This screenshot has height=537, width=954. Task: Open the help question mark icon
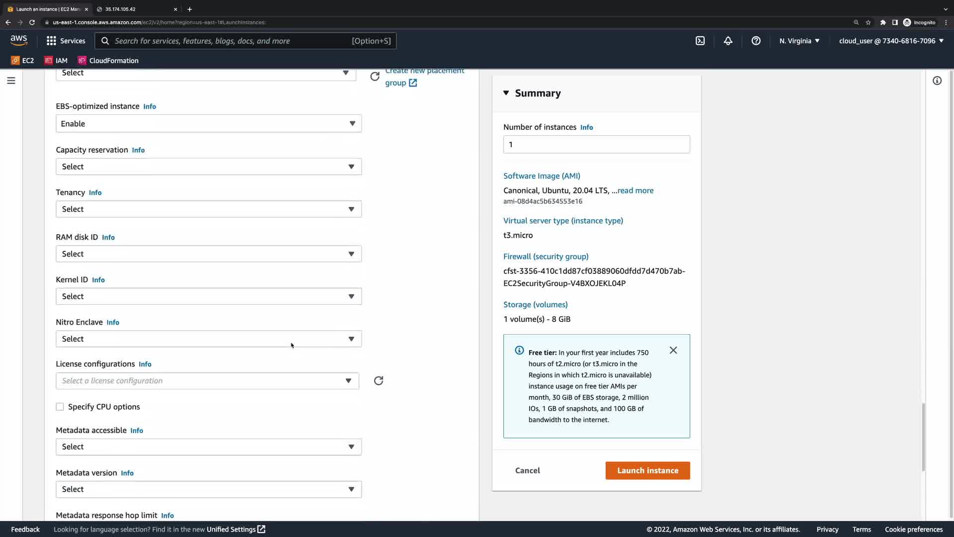click(756, 41)
